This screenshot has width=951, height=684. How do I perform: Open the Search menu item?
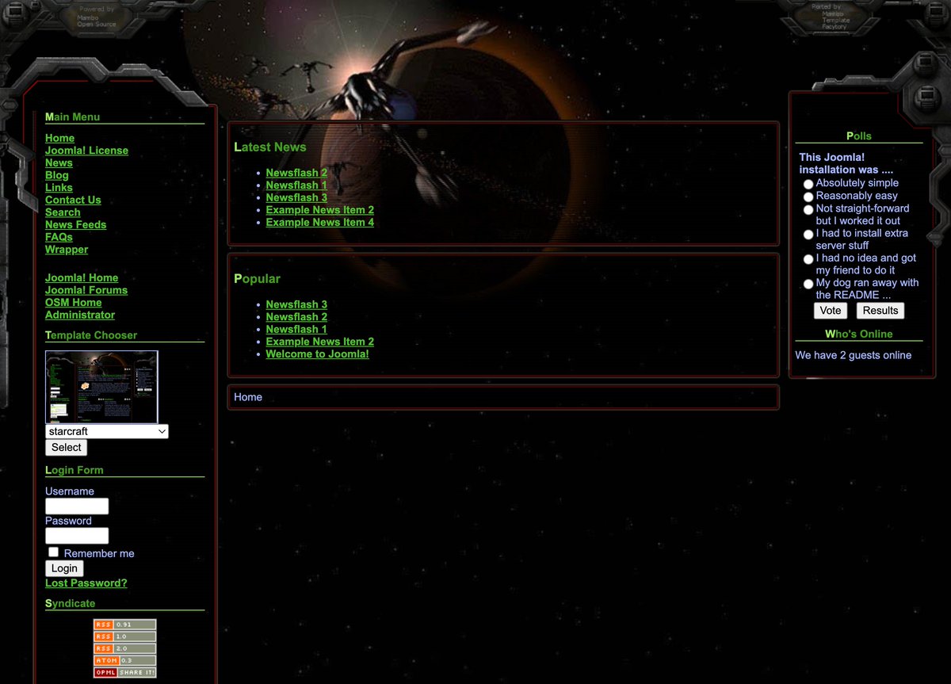point(63,212)
